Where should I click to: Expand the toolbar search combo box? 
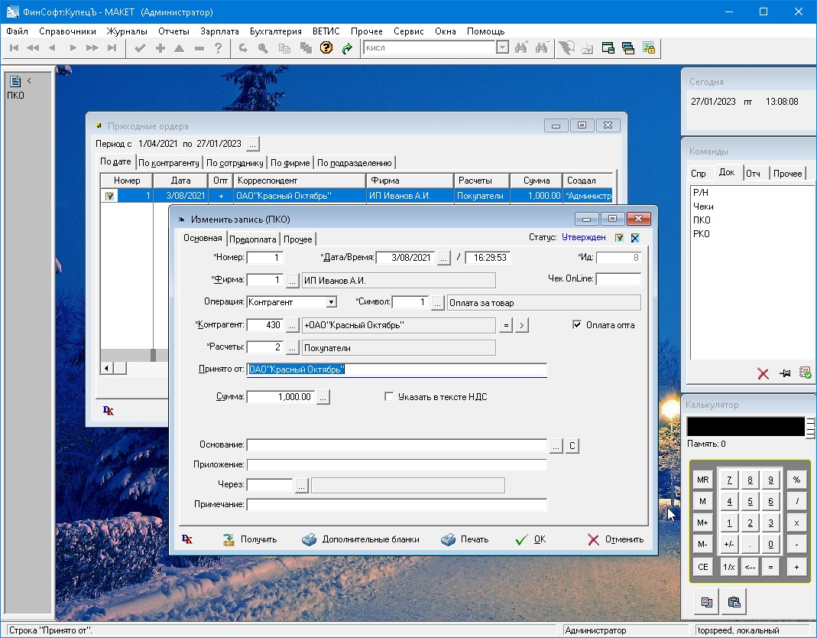(x=502, y=48)
